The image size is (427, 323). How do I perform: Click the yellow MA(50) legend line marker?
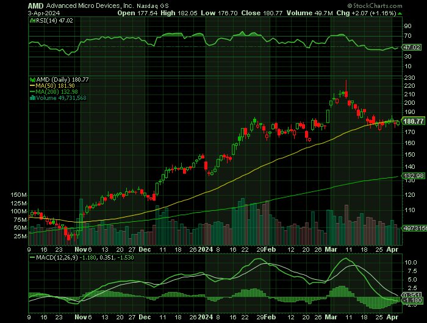[x=32, y=86]
